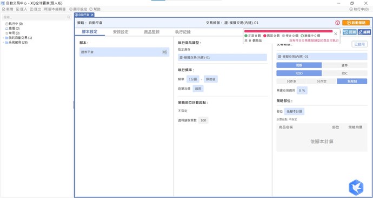Click the 匯出 export toolbar button

(36, 9)
